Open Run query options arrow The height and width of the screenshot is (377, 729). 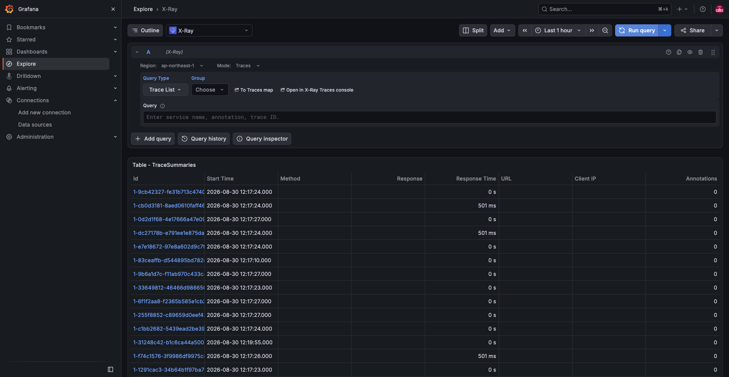click(665, 30)
